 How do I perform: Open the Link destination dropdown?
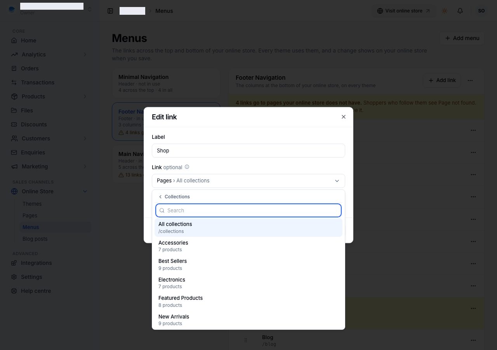248,181
